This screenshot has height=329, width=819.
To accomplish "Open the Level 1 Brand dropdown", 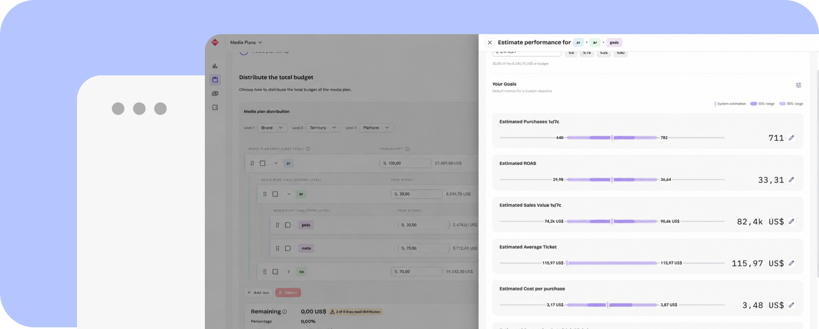I will pos(273,128).
